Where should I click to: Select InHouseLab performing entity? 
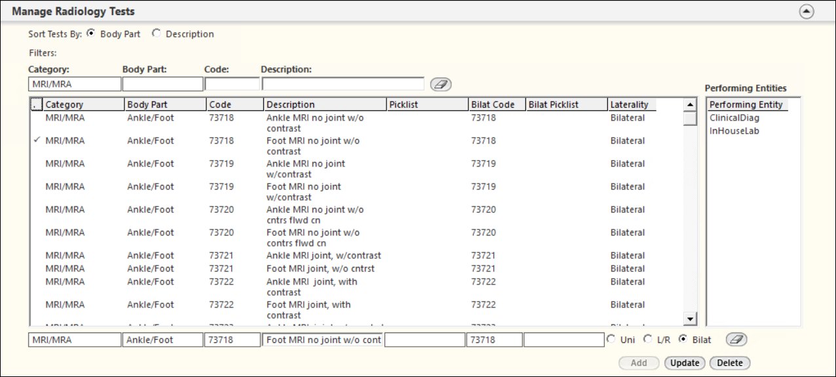(x=734, y=130)
